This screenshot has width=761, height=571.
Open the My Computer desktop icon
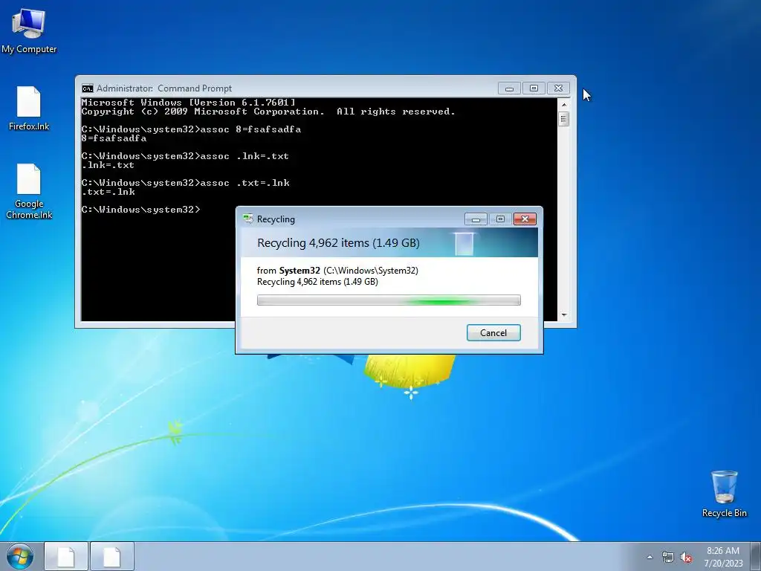tap(29, 30)
